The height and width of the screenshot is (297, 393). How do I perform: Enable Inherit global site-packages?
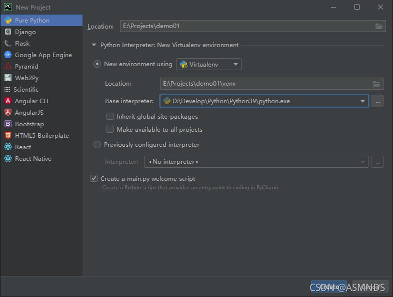110,116
